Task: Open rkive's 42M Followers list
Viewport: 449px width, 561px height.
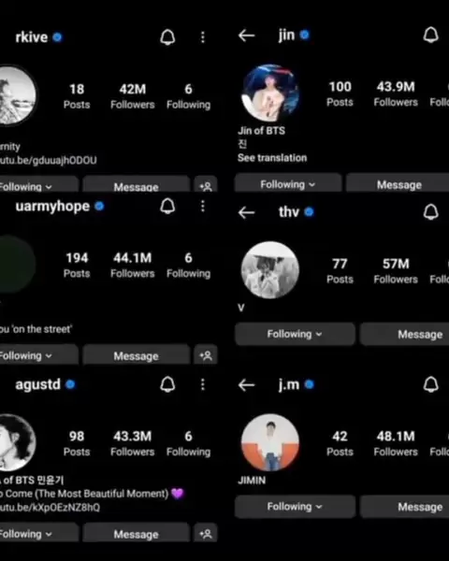Action: (133, 96)
